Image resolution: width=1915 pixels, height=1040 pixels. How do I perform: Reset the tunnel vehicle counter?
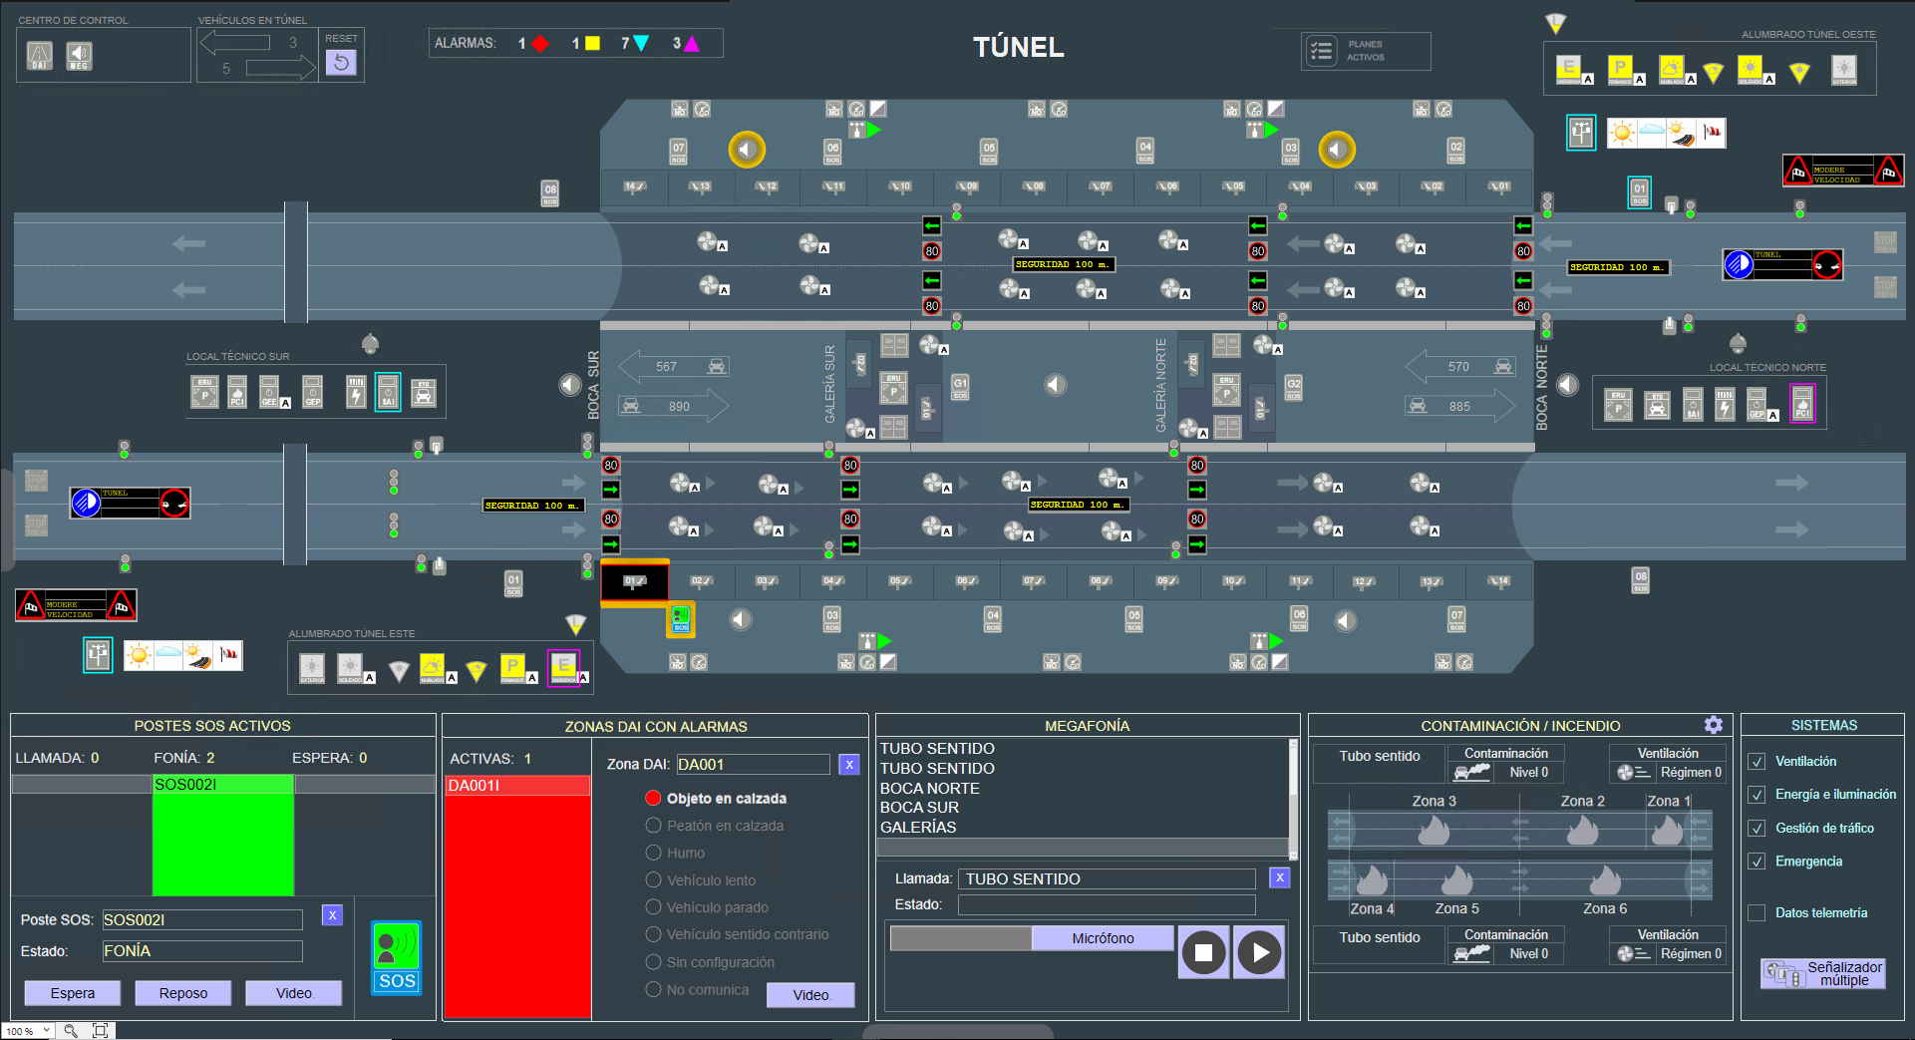(341, 62)
